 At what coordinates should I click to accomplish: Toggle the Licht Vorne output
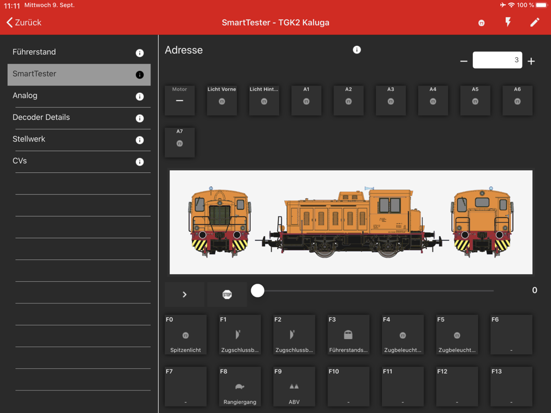coord(222,100)
